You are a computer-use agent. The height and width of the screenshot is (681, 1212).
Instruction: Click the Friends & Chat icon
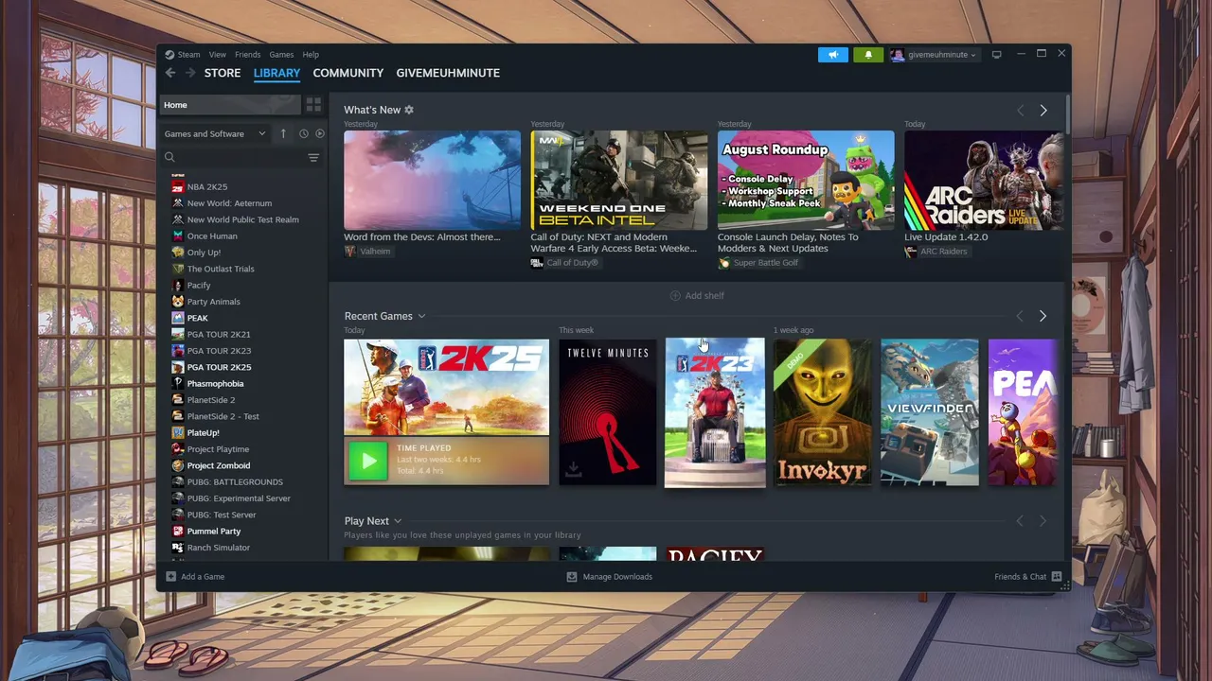(1057, 577)
